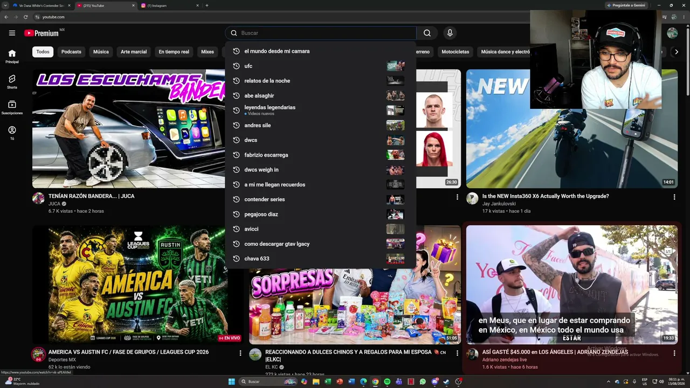Click 'Pregúntale a Gemini' button
This screenshot has height=388, width=690.
tap(625, 5)
